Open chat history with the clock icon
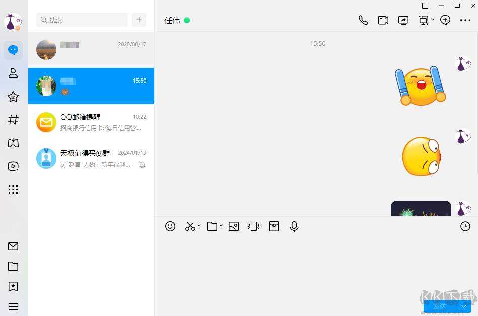 (465, 226)
